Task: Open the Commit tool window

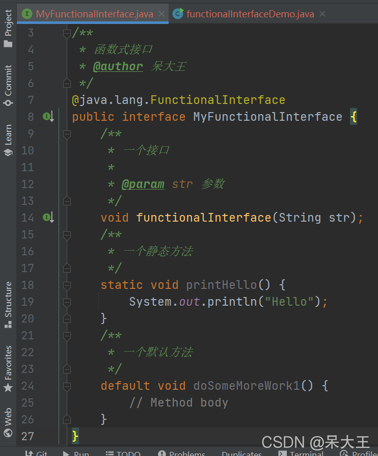Action: coord(8,85)
